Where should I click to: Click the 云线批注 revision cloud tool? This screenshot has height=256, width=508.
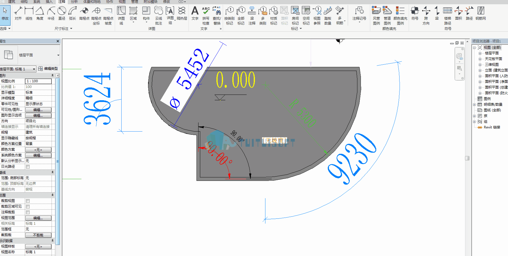[159, 16]
